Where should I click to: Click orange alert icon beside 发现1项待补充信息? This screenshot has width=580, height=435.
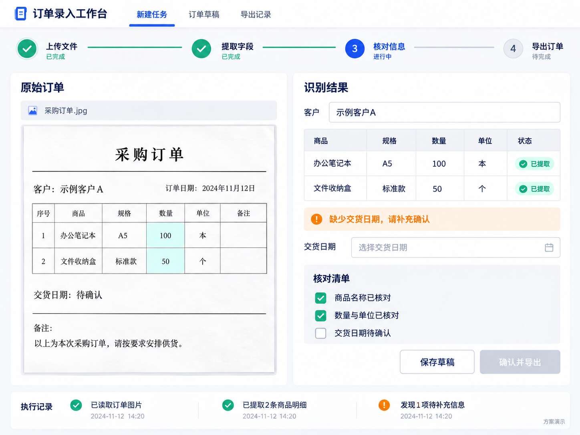(x=384, y=405)
